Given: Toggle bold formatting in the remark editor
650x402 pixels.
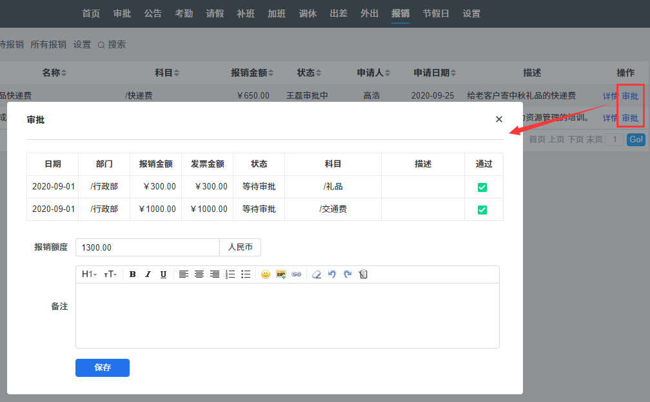Looking at the screenshot, I should [x=132, y=274].
